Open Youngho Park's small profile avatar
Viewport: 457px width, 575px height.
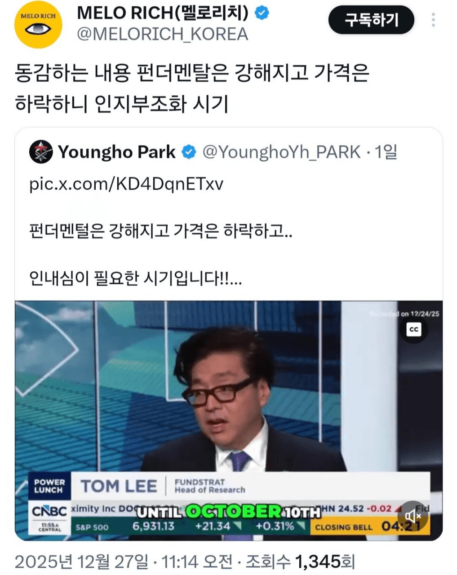click(x=41, y=152)
